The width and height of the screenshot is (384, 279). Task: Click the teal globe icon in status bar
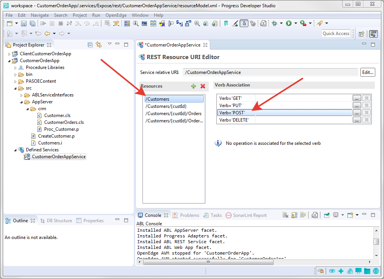click(376, 271)
